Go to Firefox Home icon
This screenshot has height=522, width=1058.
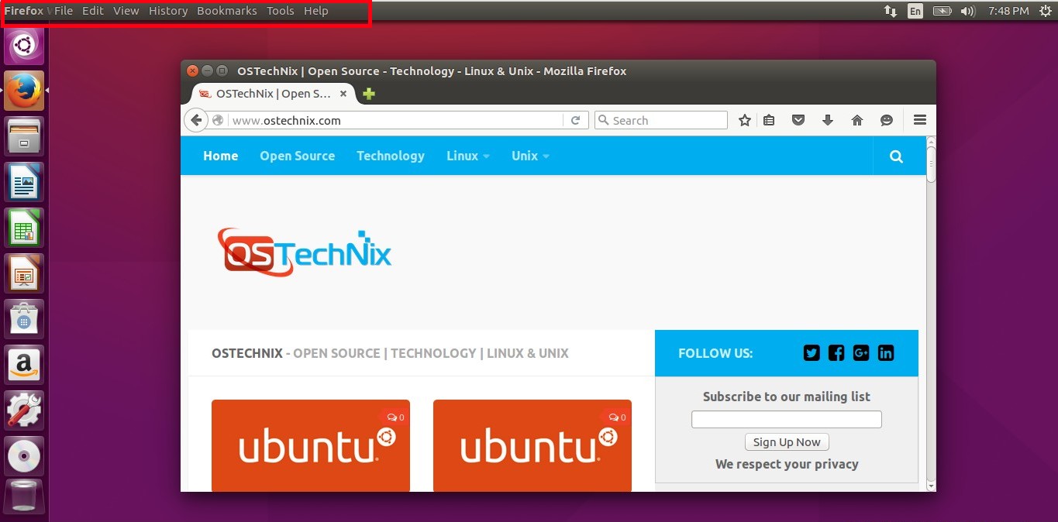(x=857, y=120)
